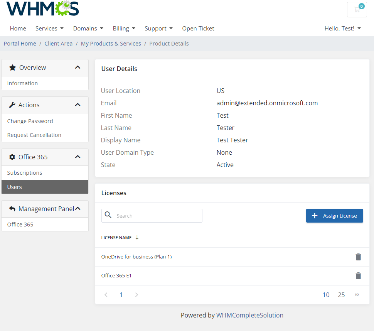Click the Management Panel back arrow icon
This screenshot has width=374, height=331.
click(x=12, y=209)
